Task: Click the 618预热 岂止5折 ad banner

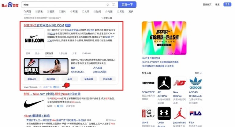Action: 164,38
